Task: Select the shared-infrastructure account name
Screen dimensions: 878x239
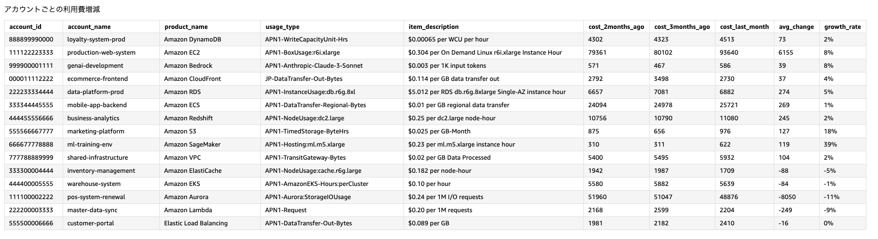Action: (97, 158)
